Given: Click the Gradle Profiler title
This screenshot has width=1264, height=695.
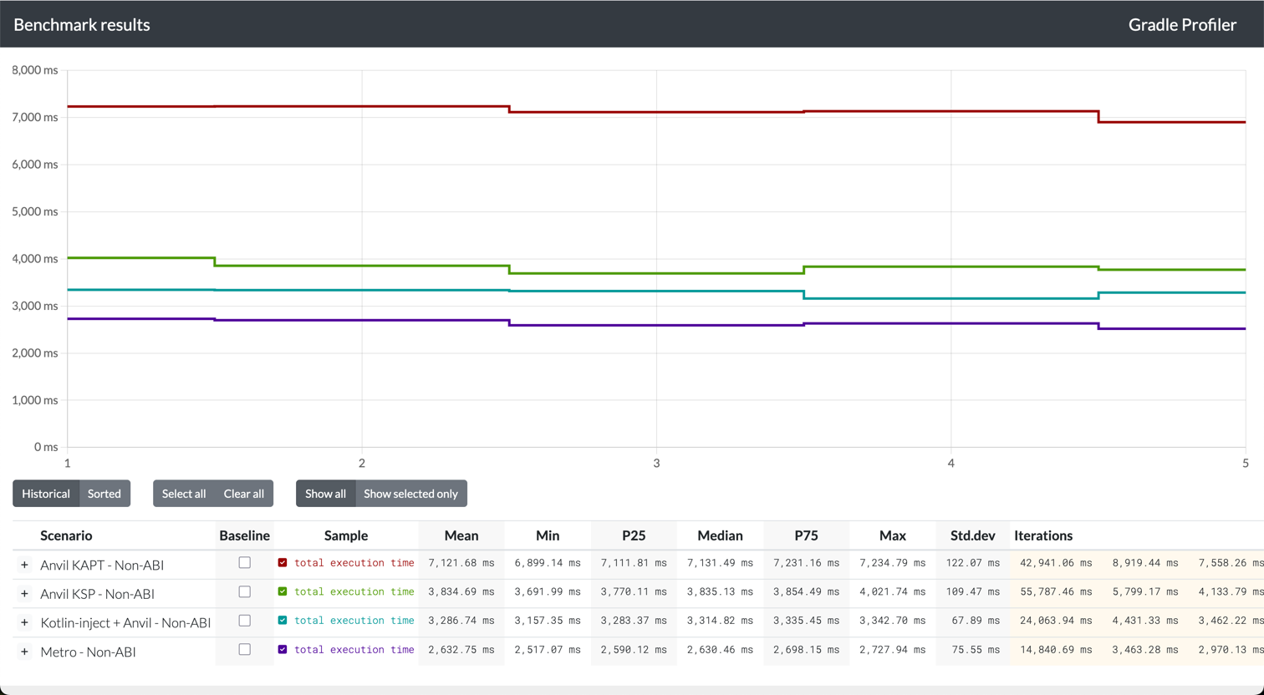Looking at the screenshot, I should (x=1181, y=24).
